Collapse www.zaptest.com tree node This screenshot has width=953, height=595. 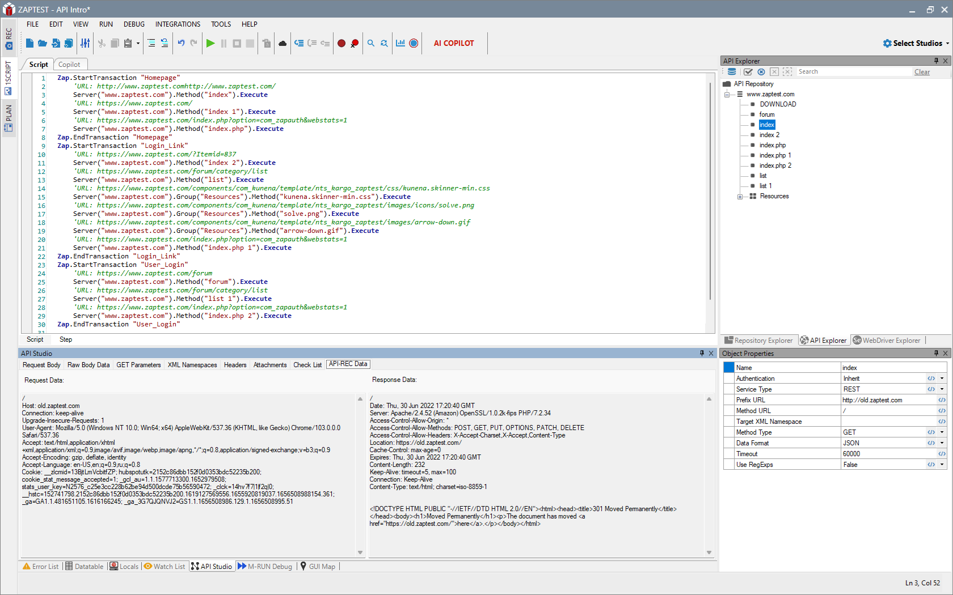coord(727,94)
